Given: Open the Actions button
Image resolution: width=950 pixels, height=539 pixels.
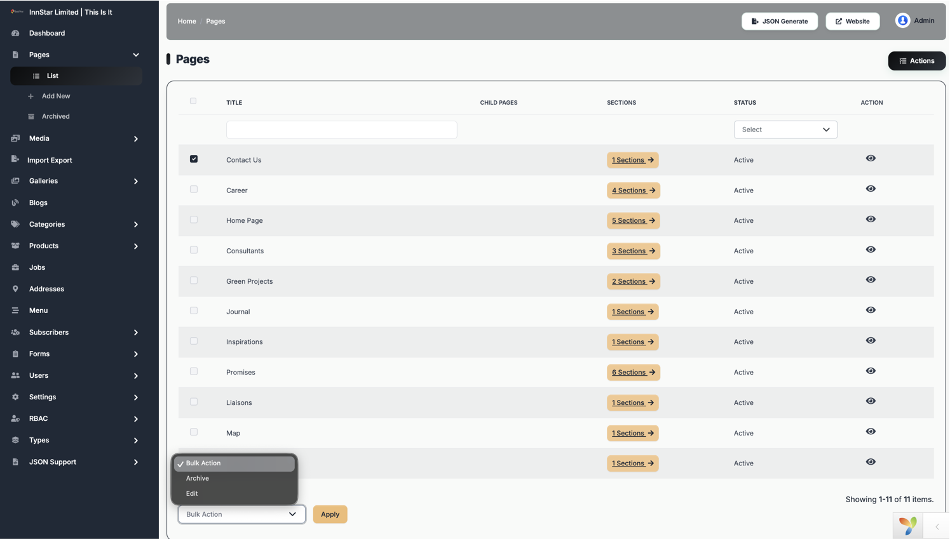Looking at the screenshot, I should pos(916,61).
